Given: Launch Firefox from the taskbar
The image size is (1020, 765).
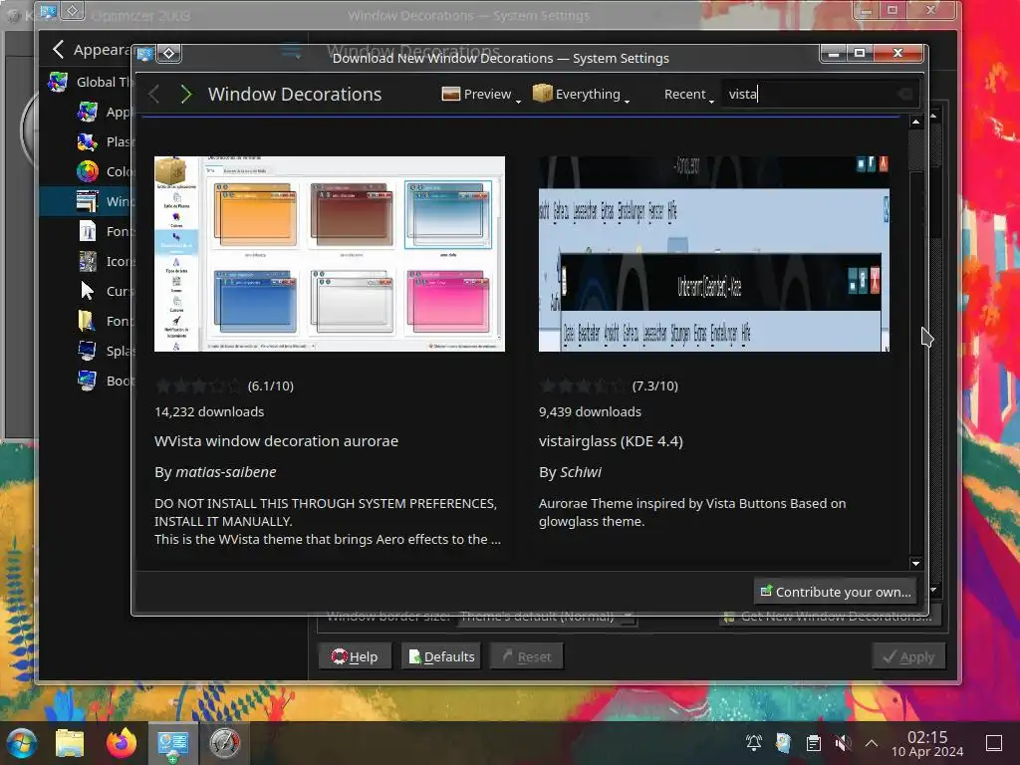Looking at the screenshot, I should point(122,743).
